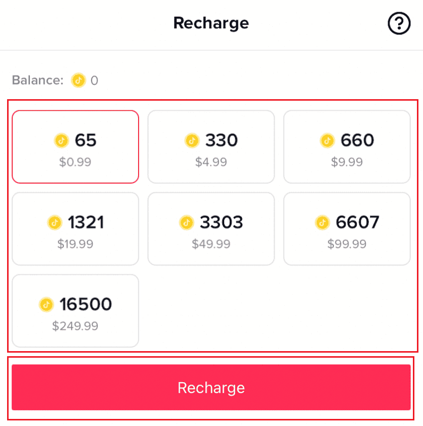Click the coin icon in the 65 coins card
This screenshot has height=426, width=423.
tap(62, 141)
